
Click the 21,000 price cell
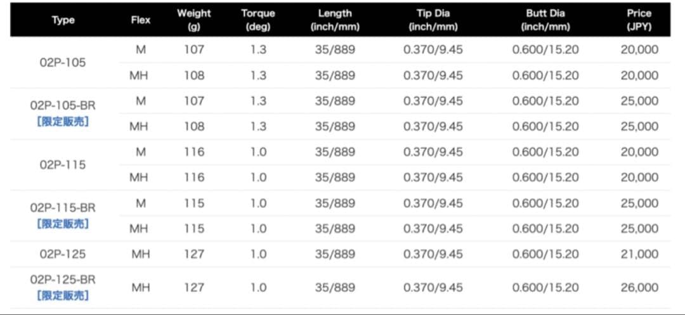tap(639, 254)
